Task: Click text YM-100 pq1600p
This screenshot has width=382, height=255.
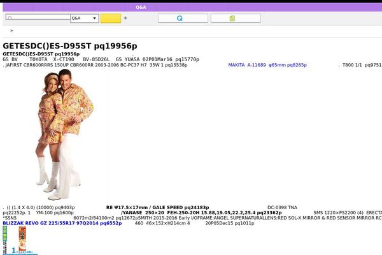Action: (55, 212)
